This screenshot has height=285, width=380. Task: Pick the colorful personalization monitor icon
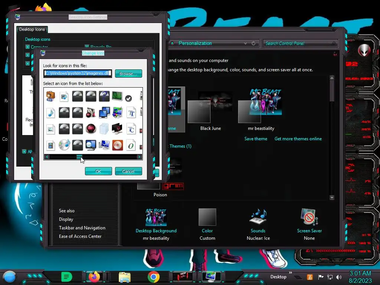[x=117, y=113]
